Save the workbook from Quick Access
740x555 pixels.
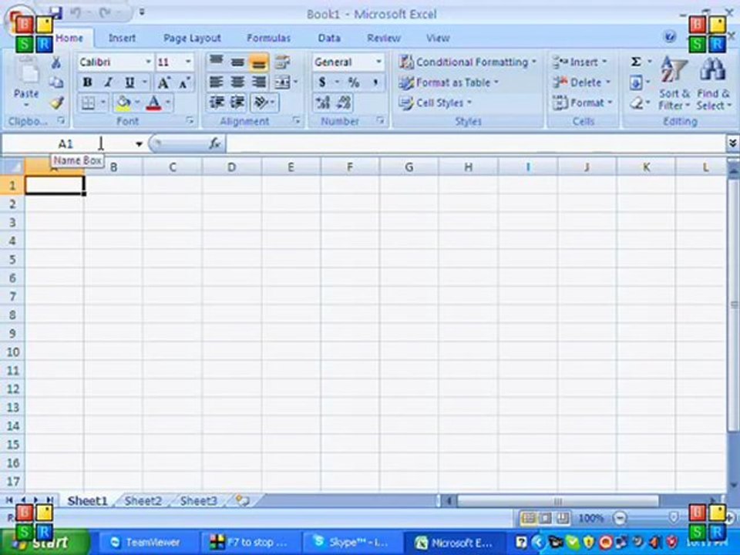tap(55, 13)
